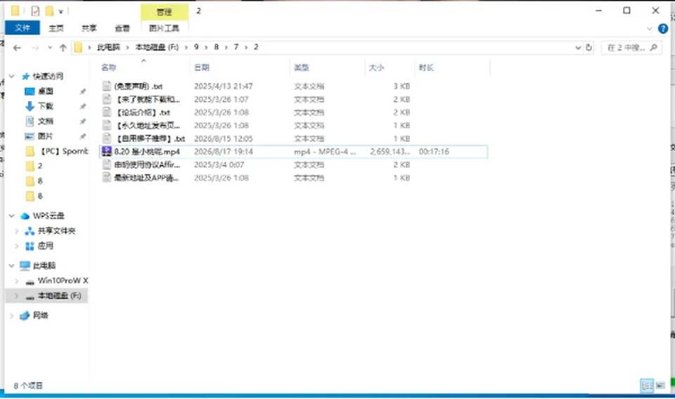Go up one level with Up arrow
Viewport: 675px width, 399px height.
63,48
